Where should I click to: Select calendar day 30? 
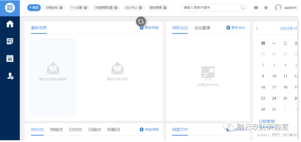point(263,109)
